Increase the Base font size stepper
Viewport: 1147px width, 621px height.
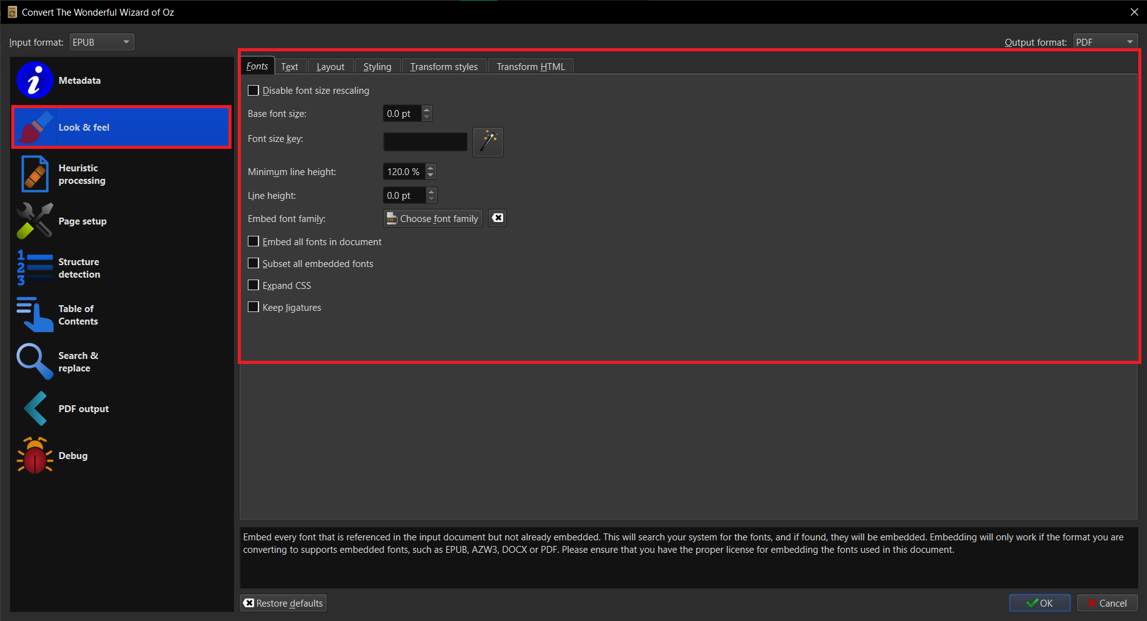tap(427, 109)
